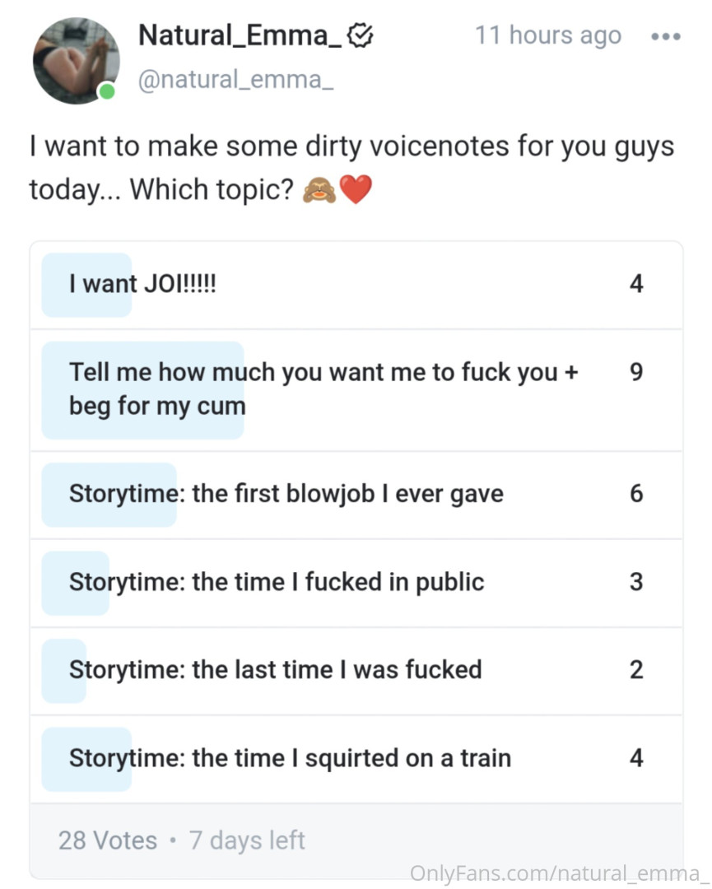Image resolution: width=712 pixels, height=889 pixels.
Task: Click the red heart emoji
Action: [x=356, y=190]
